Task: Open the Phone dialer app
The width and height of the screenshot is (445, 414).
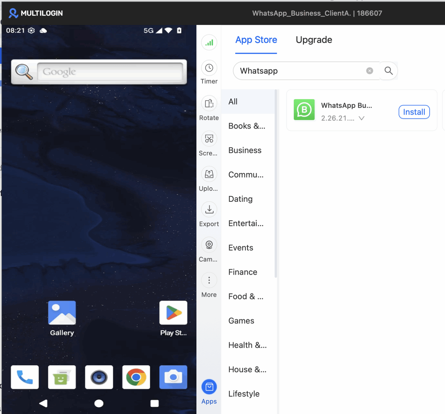Action: 25,377
